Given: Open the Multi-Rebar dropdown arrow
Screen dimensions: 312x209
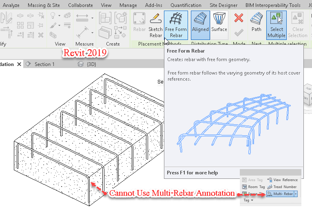Looking at the screenshot, I should [x=296, y=194].
